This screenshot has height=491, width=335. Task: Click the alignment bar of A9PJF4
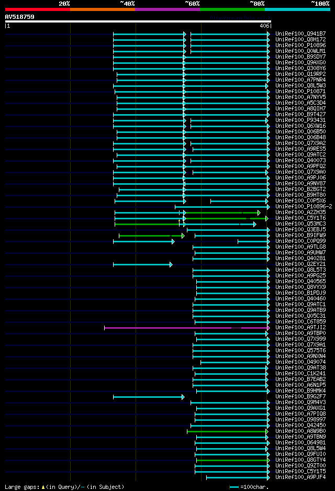238,478
